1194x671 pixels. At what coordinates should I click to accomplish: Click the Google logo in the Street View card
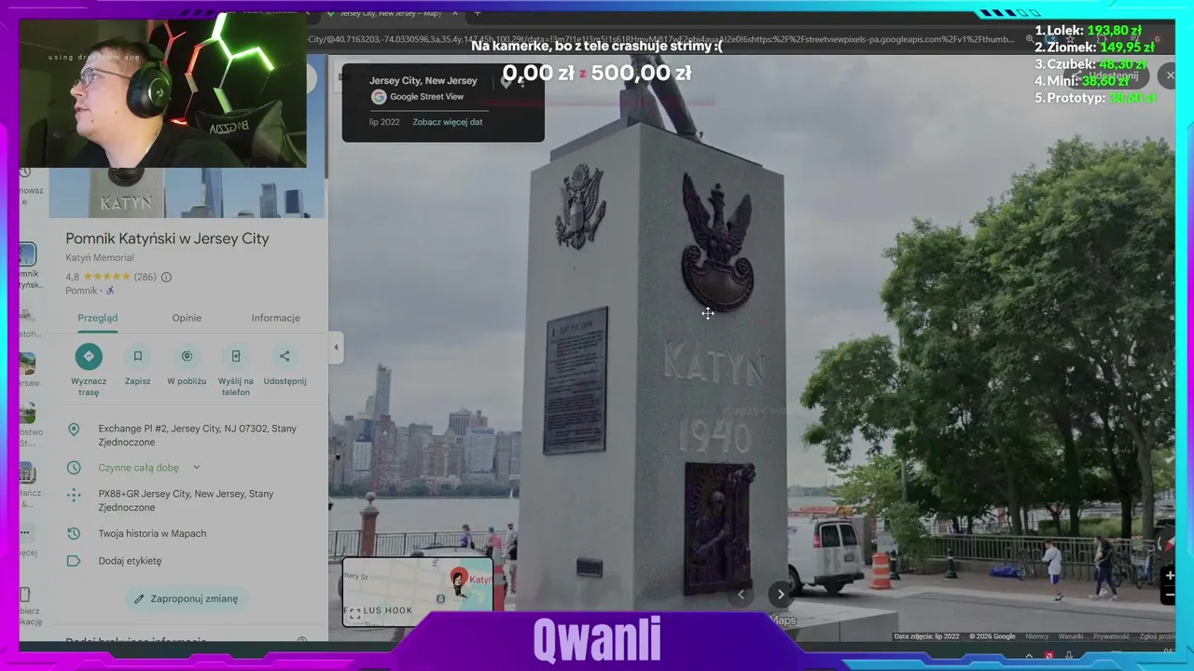coord(379,97)
